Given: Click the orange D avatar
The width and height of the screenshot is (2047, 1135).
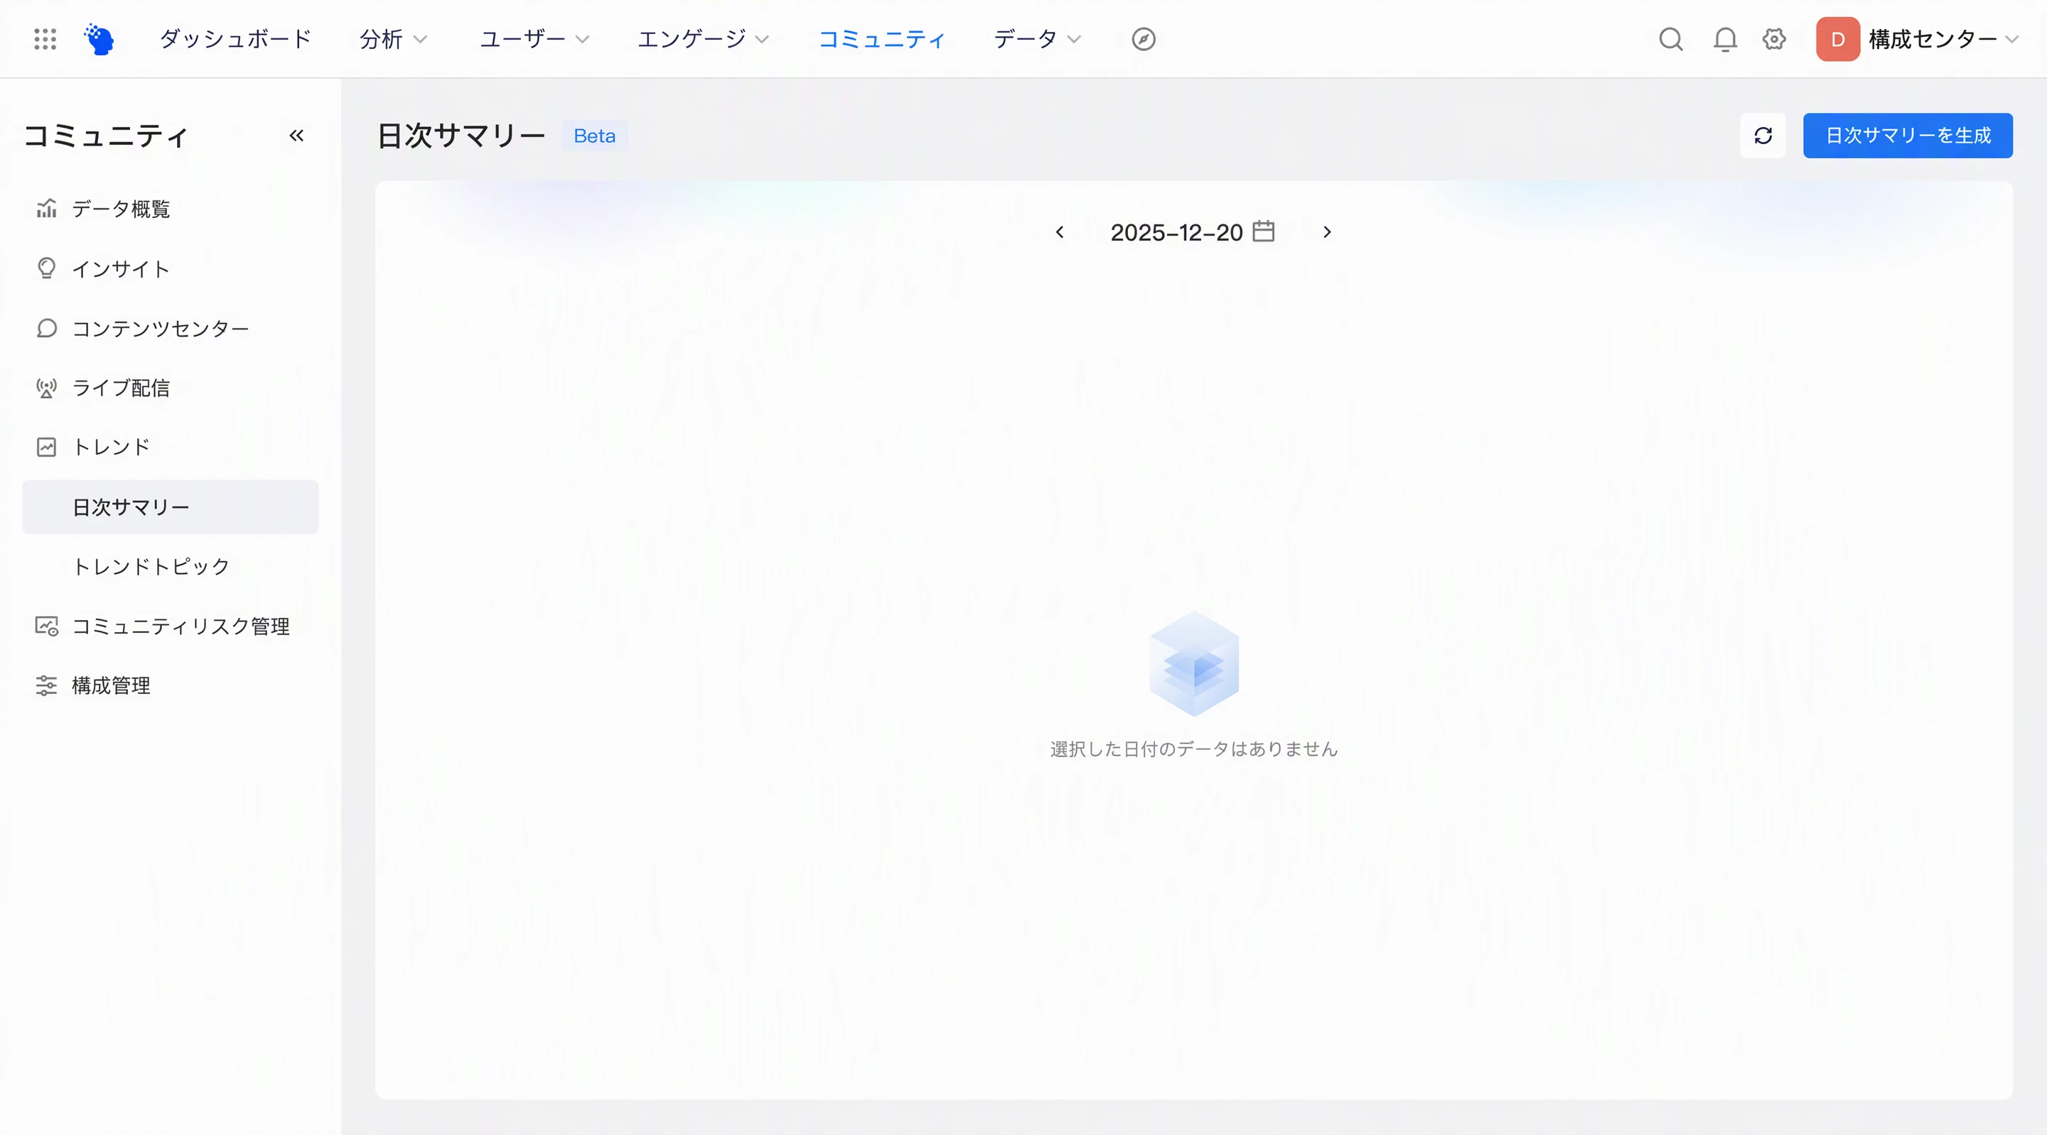Looking at the screenshot, I should point(1837,39).
